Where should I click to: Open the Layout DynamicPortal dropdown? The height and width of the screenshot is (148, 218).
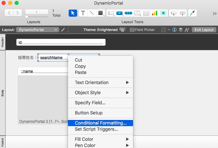click(x=38, y=30)
